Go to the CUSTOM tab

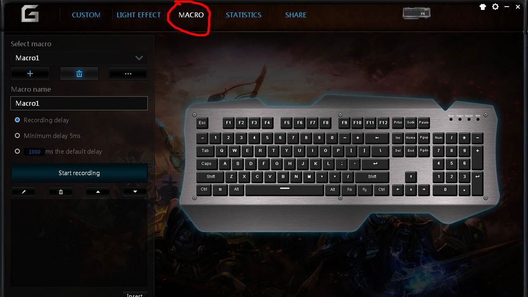pos(86,15)
